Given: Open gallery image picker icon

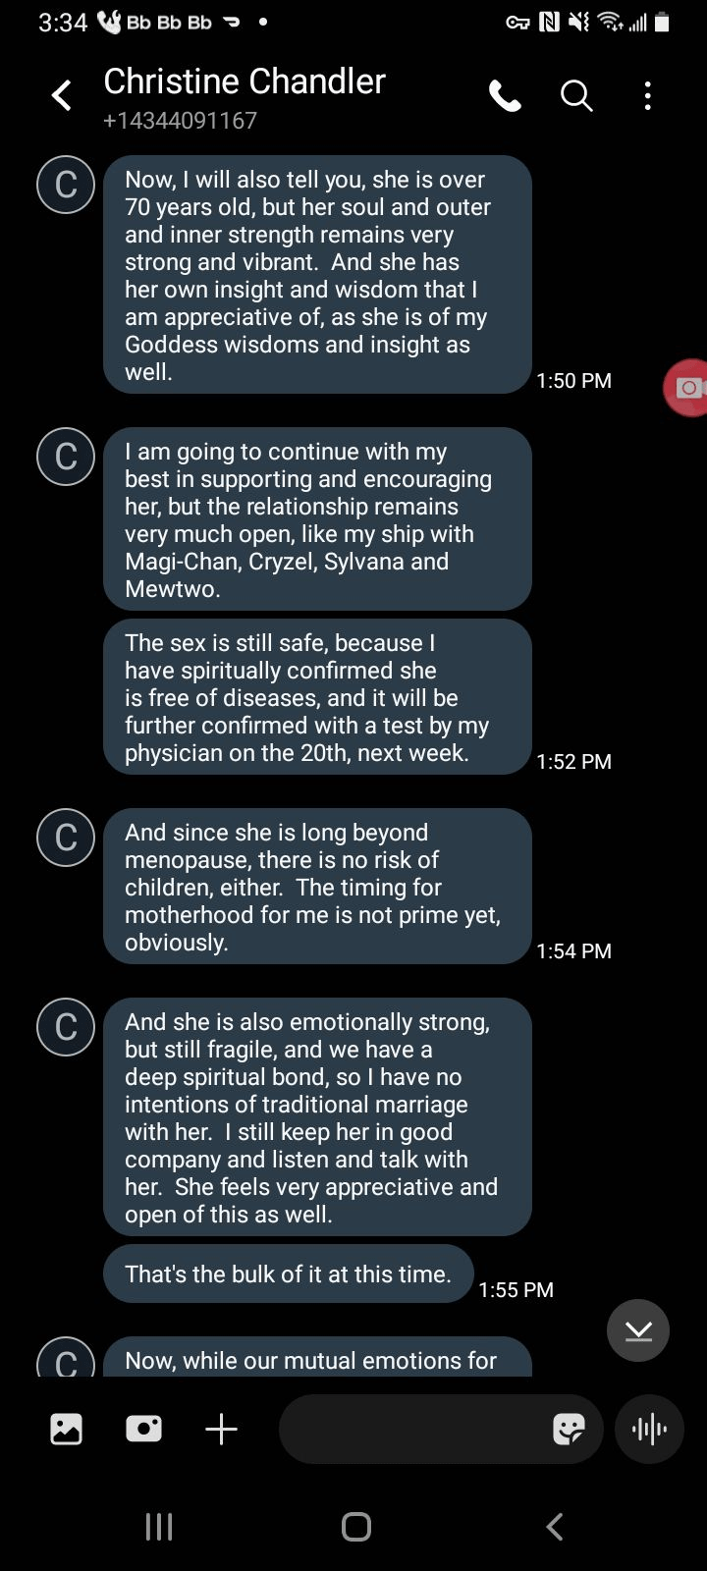Looking at the screenshot, I should click(67, 1429).
